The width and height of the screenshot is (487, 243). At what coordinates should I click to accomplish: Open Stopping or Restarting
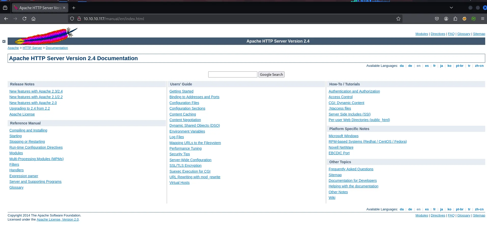tap(27, 142)
